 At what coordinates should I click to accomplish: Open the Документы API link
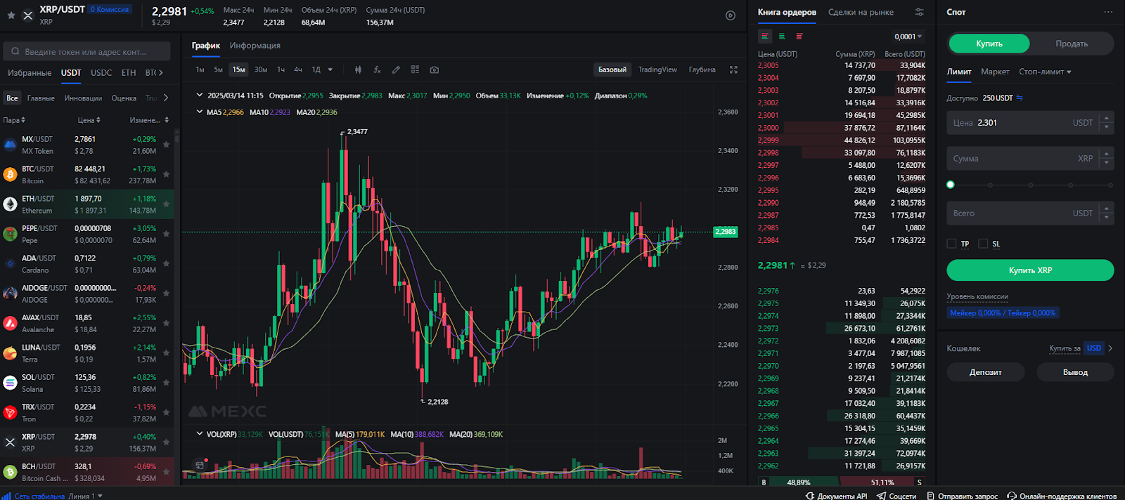(837, 496)
